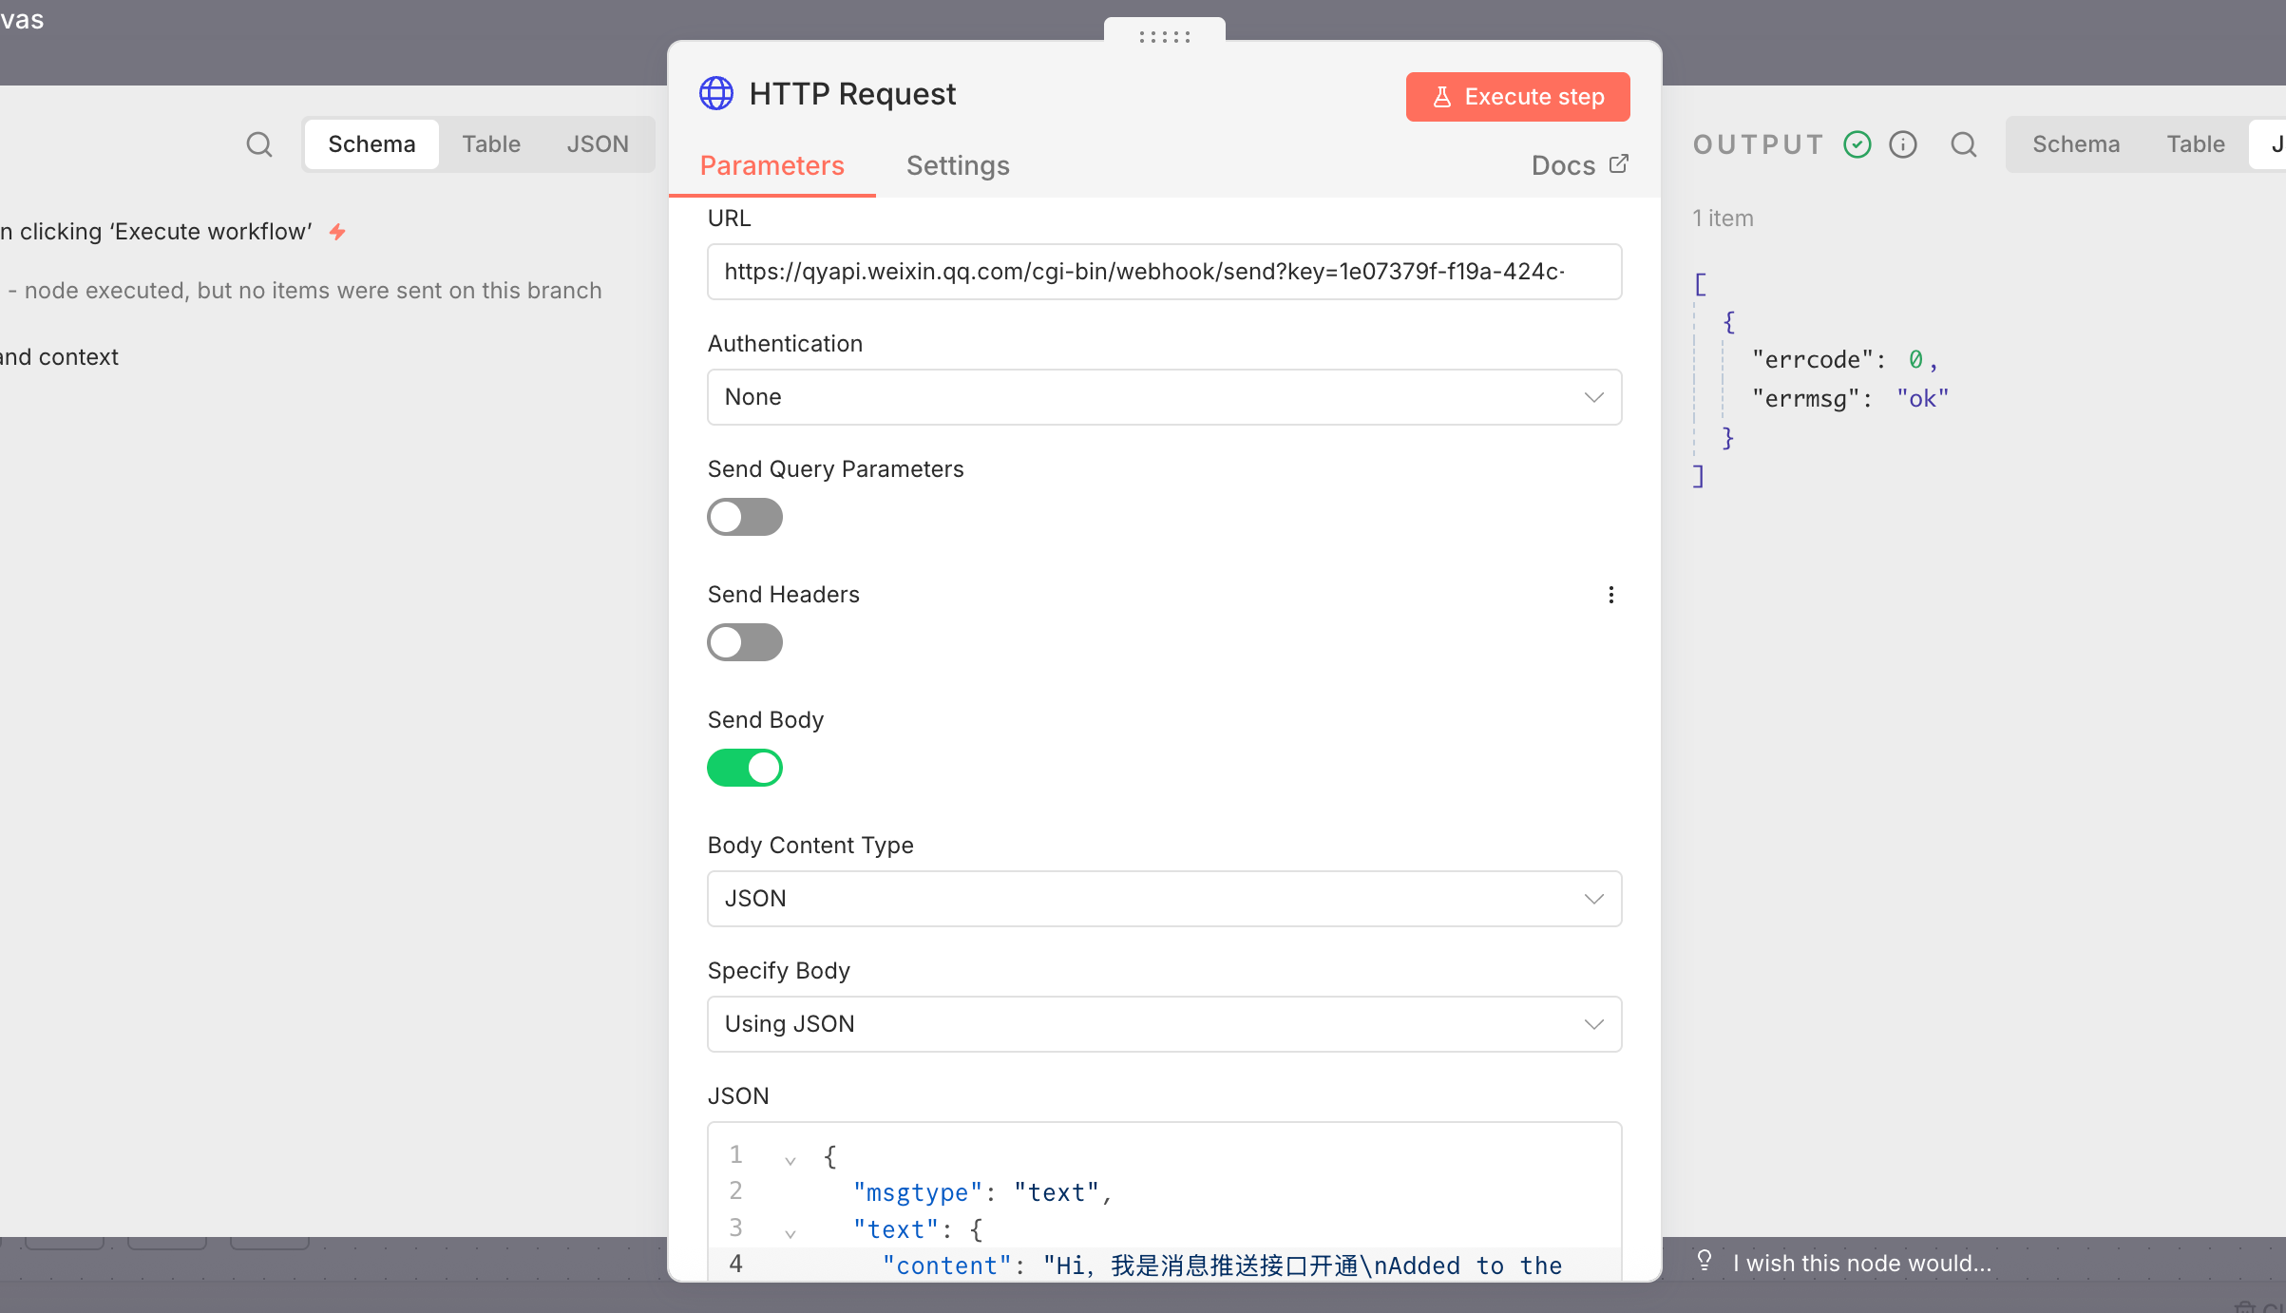Open the Body Content Type dropdown
The width and height of the screenshot is (2286, 1313).
[1164, 899]
